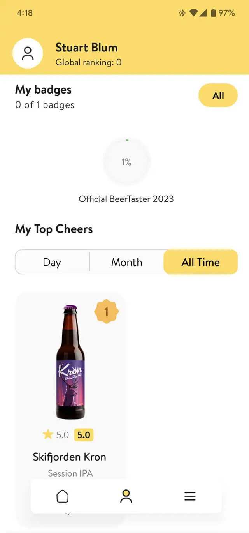
Task: Tap the profile avatar icon
Action: (x=28, y=54)
